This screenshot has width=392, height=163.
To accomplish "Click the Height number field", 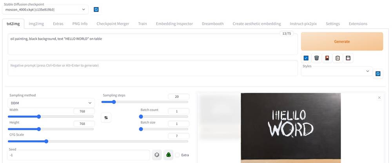I will (x=84, y=124).
